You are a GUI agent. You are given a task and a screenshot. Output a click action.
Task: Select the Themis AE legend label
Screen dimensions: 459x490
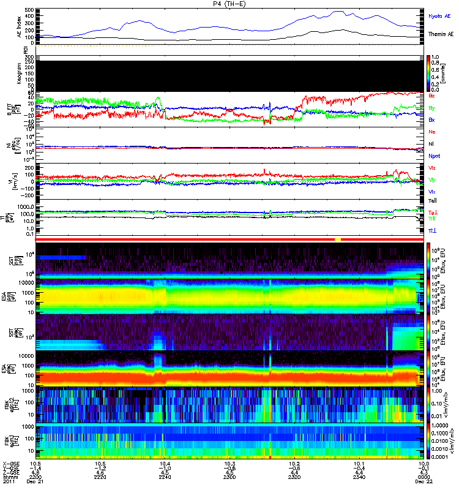441,34
